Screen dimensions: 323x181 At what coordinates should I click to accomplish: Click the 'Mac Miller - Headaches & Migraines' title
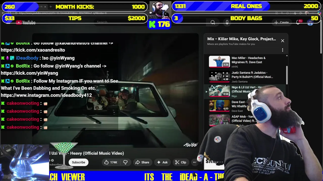coord(249,60)
